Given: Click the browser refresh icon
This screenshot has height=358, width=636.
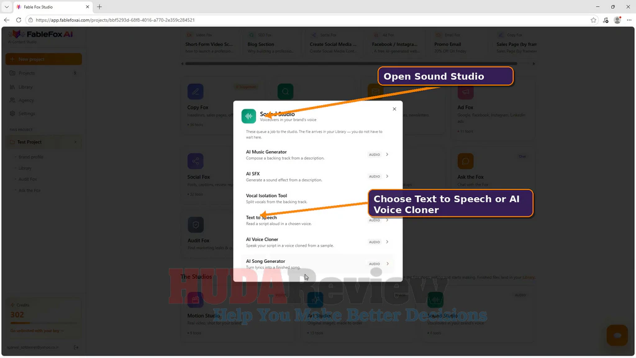Looking at the screenshot, I should tap(19, 20).
